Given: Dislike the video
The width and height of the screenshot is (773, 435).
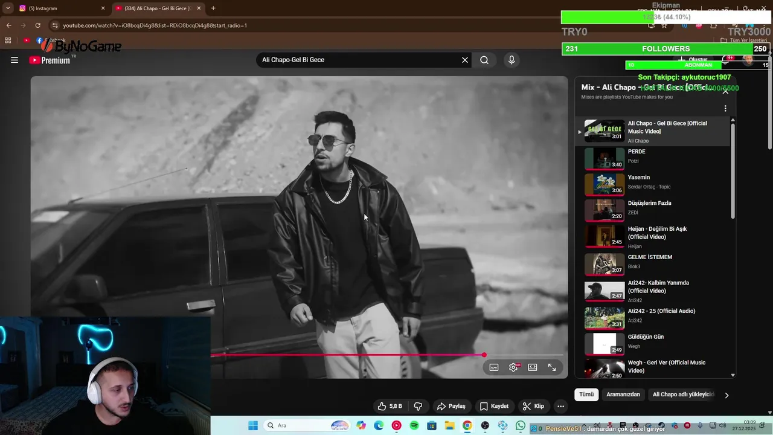Looking at the screenshot, I should point(418,406).
